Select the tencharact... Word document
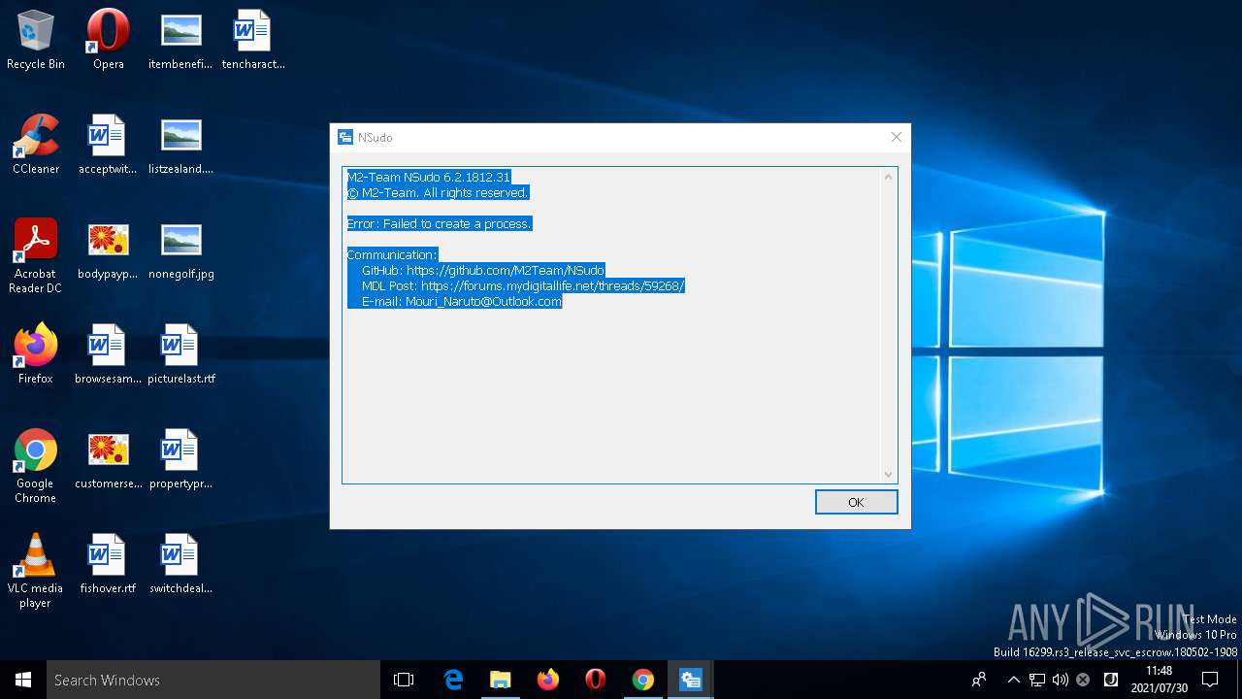Viewport: 1242px width, 699px height. (252, 41)
